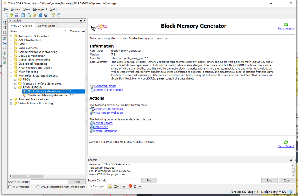
Task: Collapse the RAMs & ROMs subfolder
Action: click(15, 88)
